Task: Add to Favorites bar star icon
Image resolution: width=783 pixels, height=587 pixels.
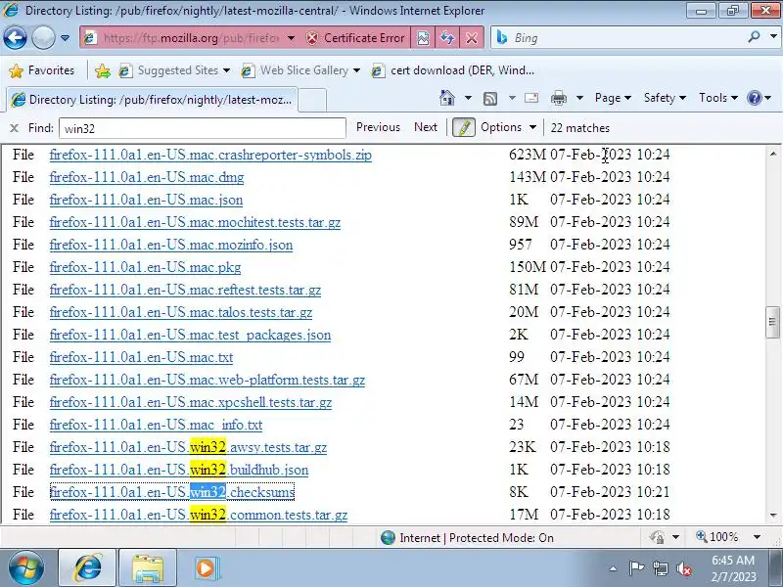Action: (x=103, y=70)
